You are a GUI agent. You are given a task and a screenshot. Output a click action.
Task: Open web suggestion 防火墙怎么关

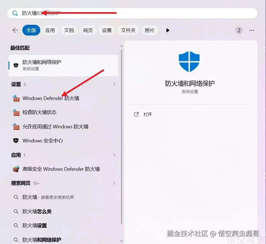tap(63, 212)
